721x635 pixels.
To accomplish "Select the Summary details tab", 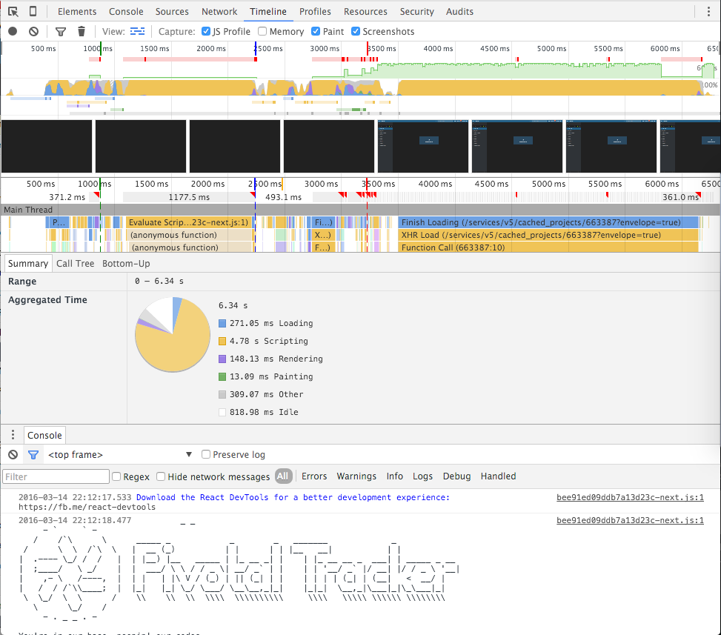I will [28, 264].
